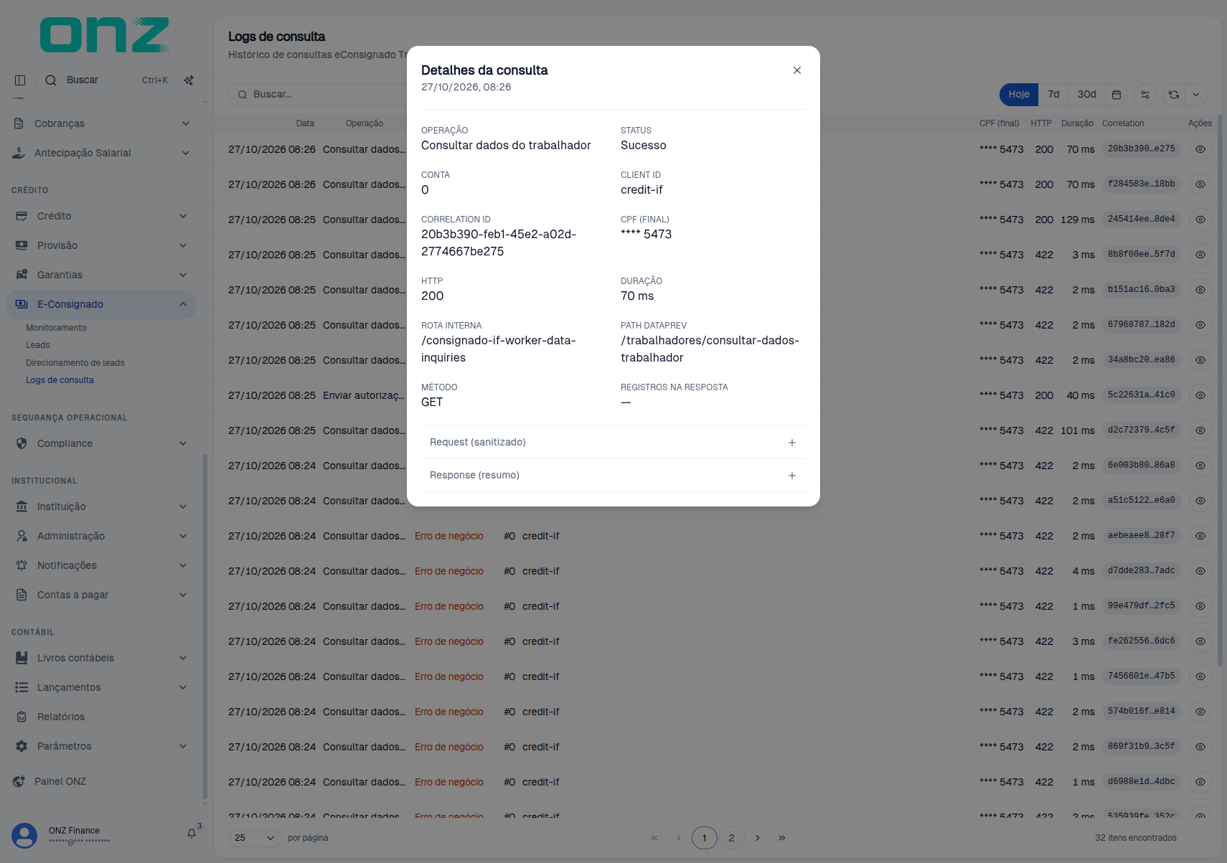
Task: Toggle sidebar panel icon
Action: tap(20, 80)
